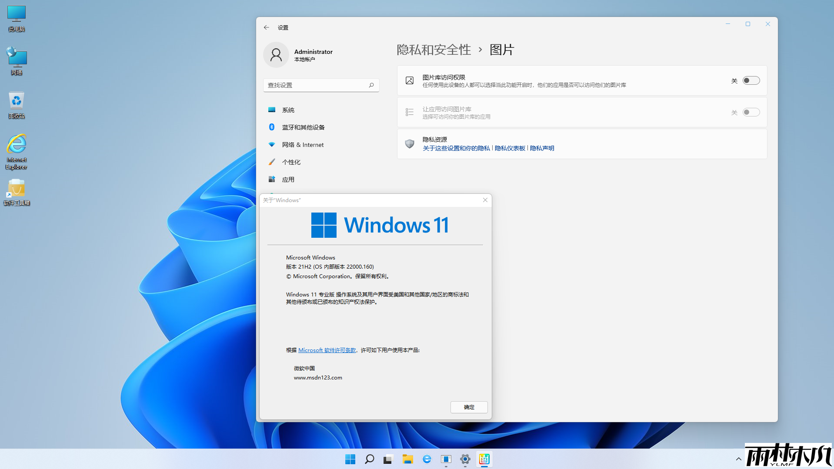Open the Settings gear on the taskbar
The width and height of the screenshot is (834, 469).
465,459
